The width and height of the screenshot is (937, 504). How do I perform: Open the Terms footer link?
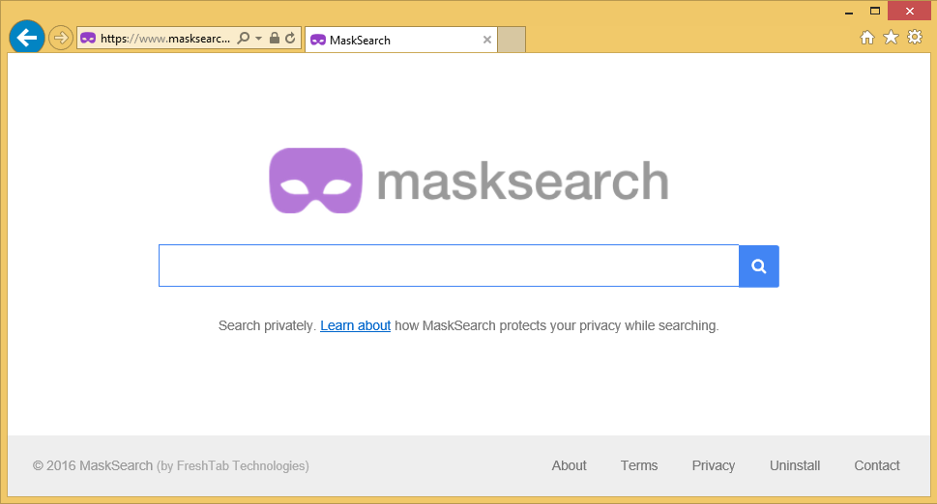(x=639, y=465)
